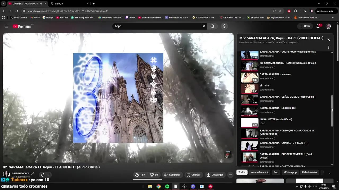339x190 pixels.
Task: Play 03. GANGSIGNS (Audio Oficial) thumbnail
Action: [x=249, y=66]
